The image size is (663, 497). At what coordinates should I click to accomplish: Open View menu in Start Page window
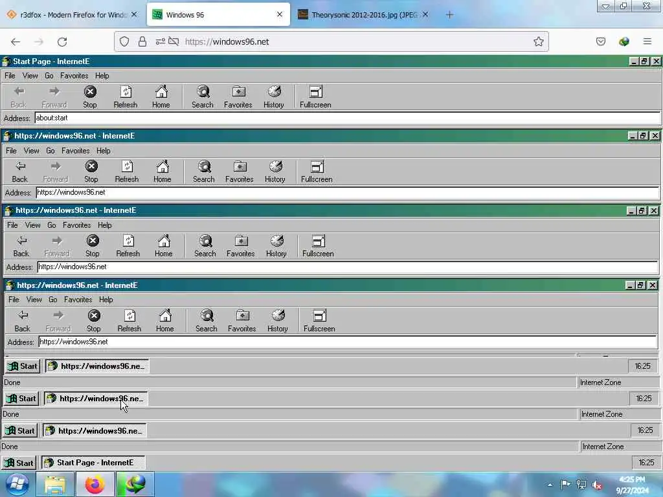(x=30, y=76)
